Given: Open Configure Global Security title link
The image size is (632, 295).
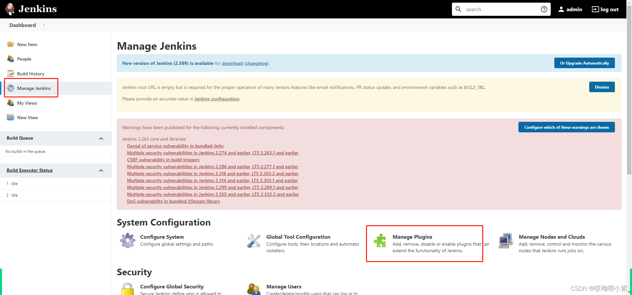Looking at the screenshot, I should tap(172, 286).
